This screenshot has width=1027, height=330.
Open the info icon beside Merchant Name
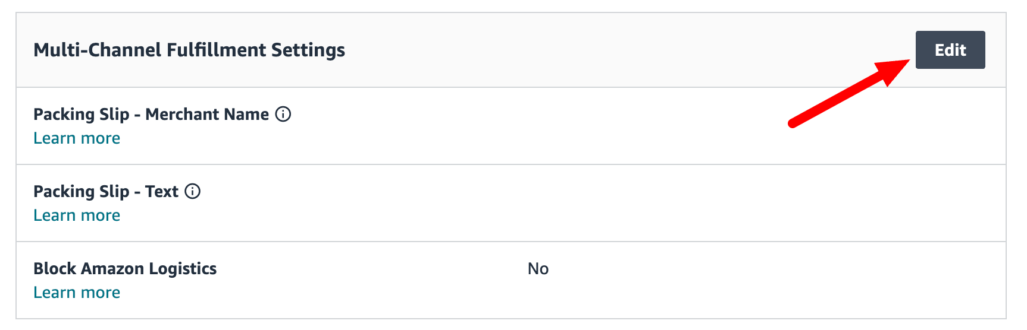(x=283, y=114)
